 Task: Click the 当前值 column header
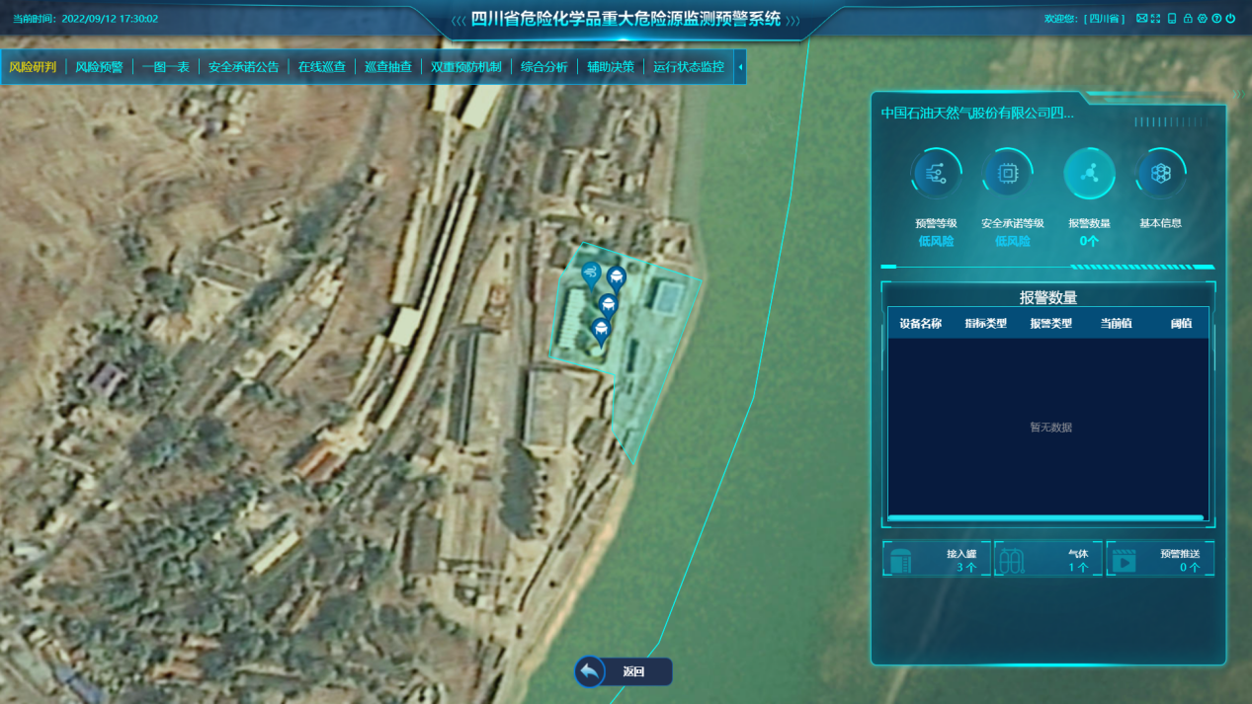coord(1117,323)
